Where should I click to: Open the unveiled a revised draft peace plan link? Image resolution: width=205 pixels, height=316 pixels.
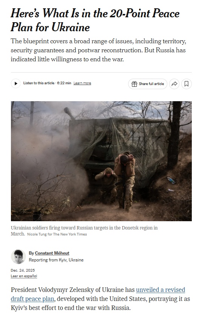pyautogui.click(x=98, y=294)
